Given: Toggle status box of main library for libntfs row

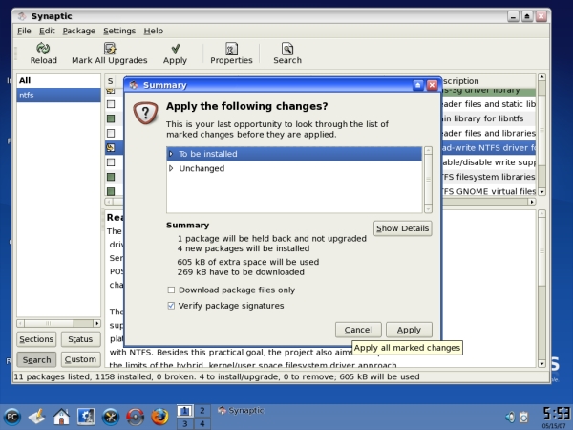Looking at the screenshot, I should tap(111, 118).
